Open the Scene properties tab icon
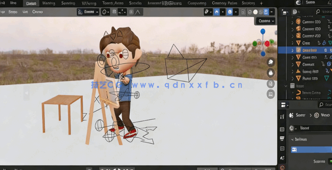 coord(282,158)
